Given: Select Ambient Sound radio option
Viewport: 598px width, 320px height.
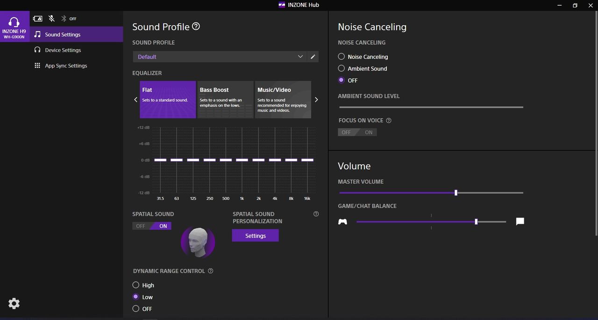Looking at the screenshot, I should point(363,68).
